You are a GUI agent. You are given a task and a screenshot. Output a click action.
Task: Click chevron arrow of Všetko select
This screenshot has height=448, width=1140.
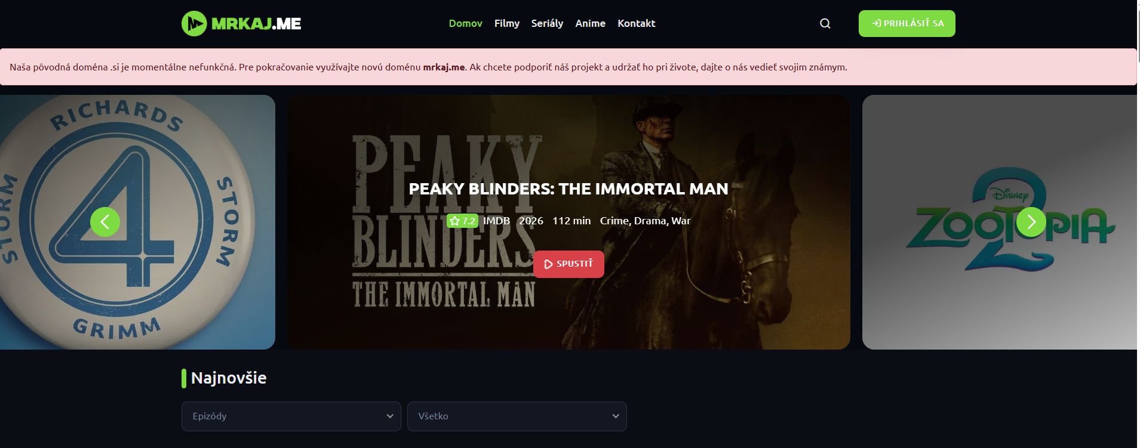click(616, 416)
